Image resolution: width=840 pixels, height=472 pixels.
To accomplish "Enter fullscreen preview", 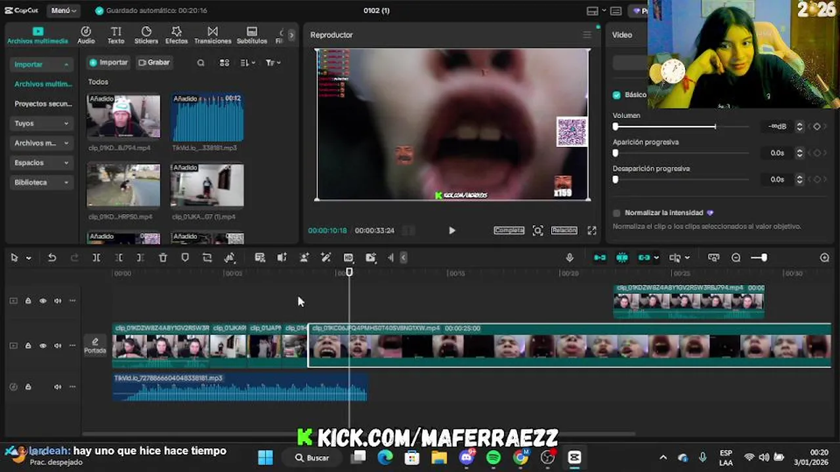I will point(592,231).
